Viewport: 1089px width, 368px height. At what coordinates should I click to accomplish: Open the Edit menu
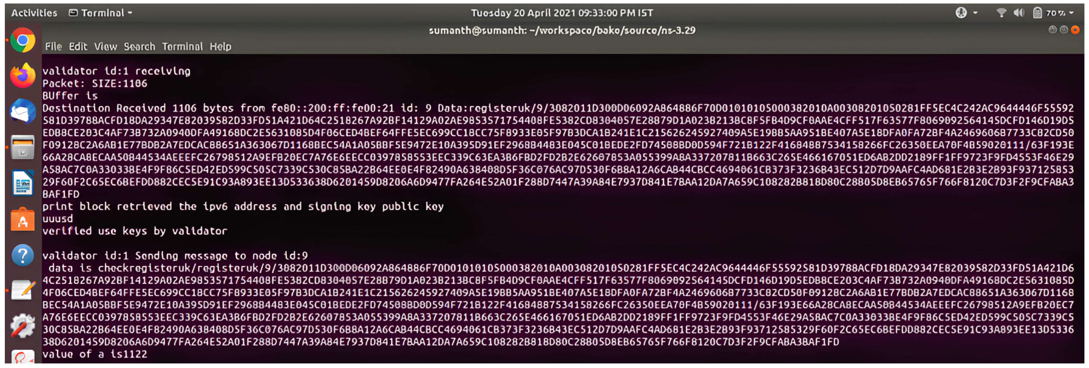(x=78, y=47)
